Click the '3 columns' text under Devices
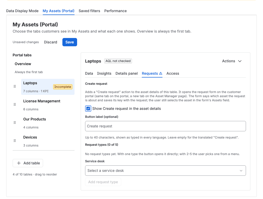This screenshot has height=199, width=263. [x=31, y=146]
